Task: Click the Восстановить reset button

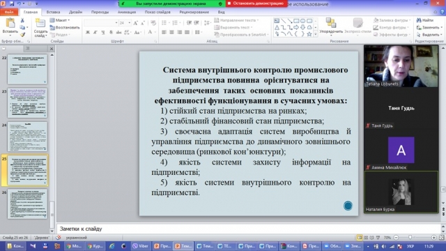Action: tap(65, 28)
